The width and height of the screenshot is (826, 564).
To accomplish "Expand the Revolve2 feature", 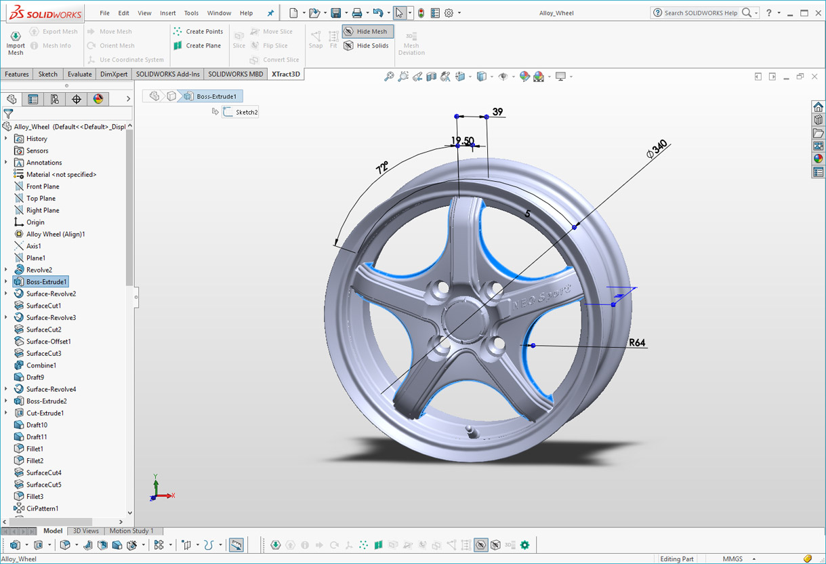I will pyautogui.click(x=5, y=270).
